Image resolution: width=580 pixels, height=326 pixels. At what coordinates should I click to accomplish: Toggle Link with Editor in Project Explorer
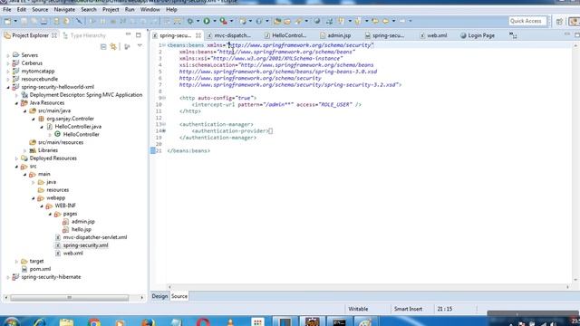tap(113, 46)
